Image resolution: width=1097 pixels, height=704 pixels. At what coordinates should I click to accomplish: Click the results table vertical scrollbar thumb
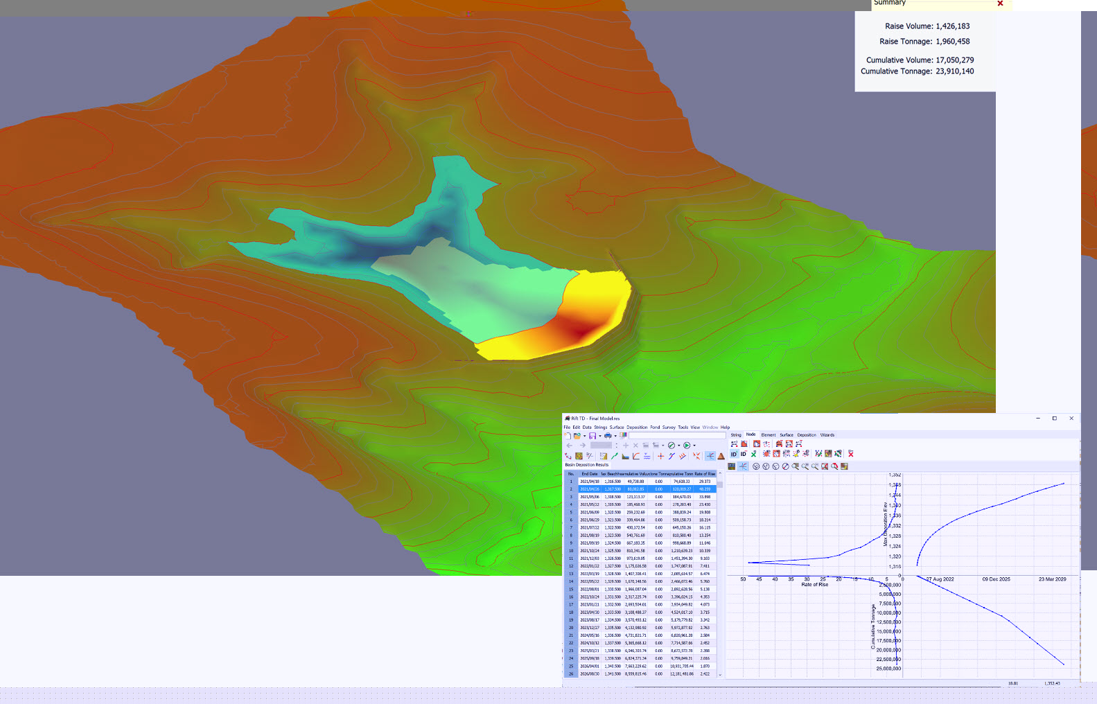[720, 484]
